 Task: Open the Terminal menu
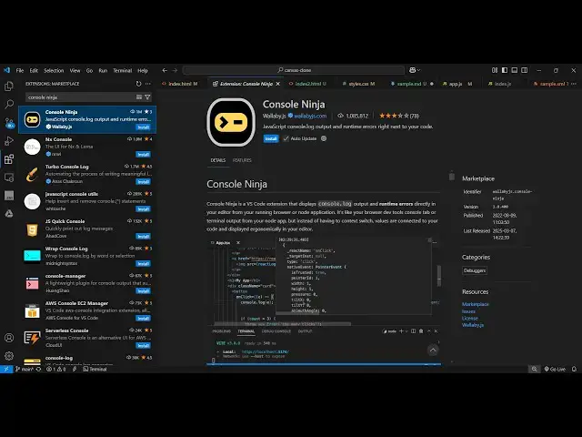click(123, 70)
